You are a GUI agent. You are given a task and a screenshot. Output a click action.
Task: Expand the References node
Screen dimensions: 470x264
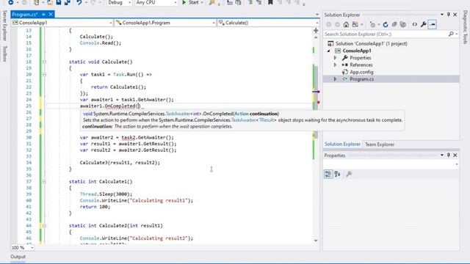[x=336, y=65]
